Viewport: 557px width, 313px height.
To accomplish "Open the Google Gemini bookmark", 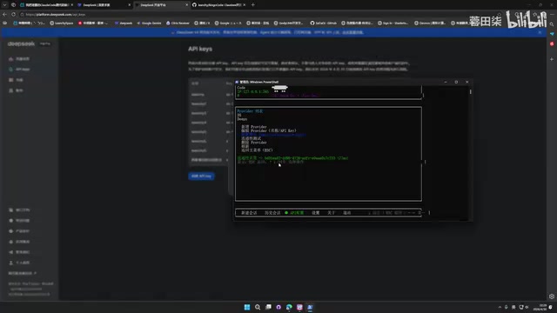I will 149,23.
